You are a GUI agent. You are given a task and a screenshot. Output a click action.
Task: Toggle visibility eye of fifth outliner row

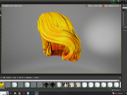click(123, 18)
